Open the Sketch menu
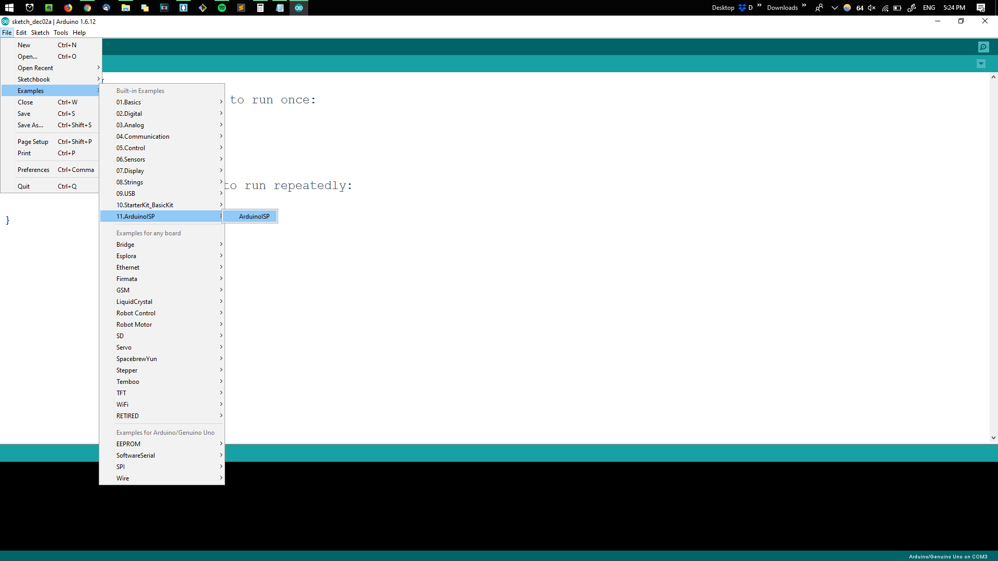Viewport: 998px width, 561px height. 40,33
